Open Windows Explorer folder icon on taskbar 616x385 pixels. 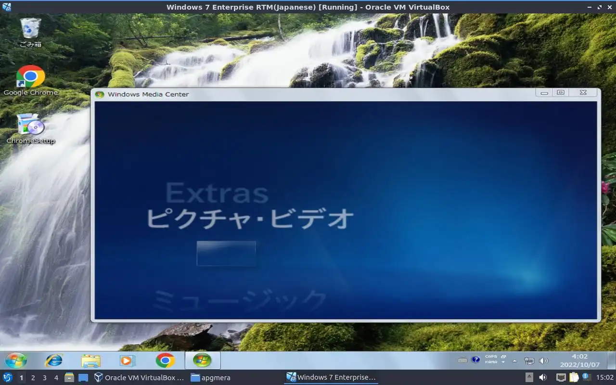point(90,360)
